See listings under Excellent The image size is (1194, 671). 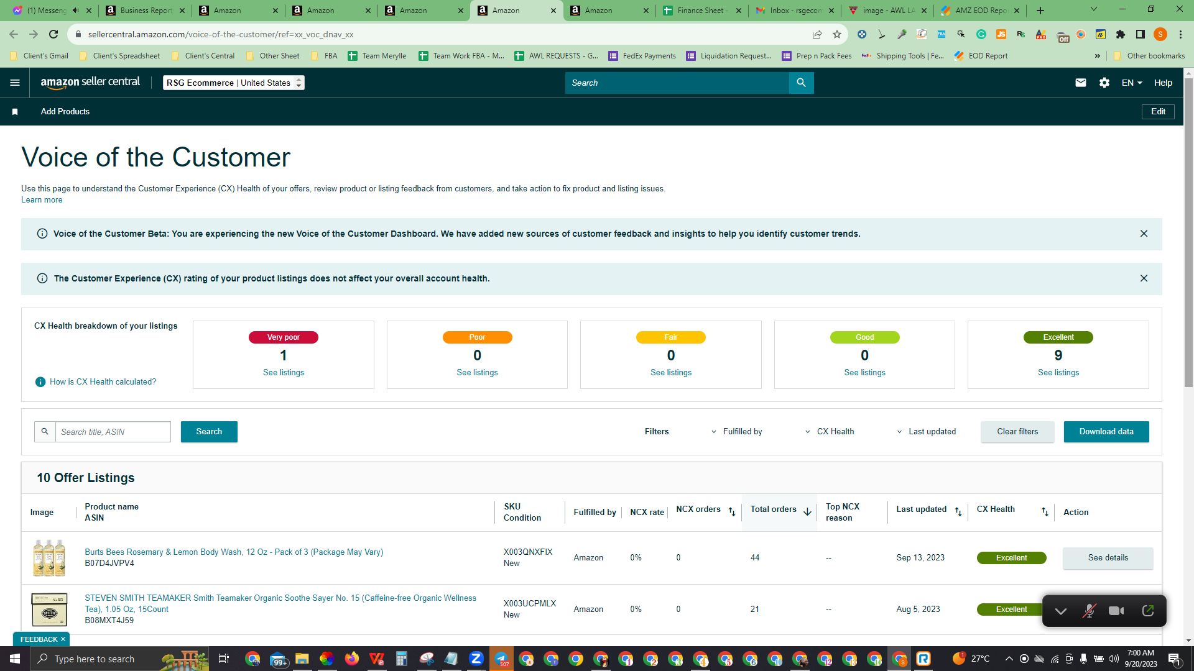[x=1058, y=373]
